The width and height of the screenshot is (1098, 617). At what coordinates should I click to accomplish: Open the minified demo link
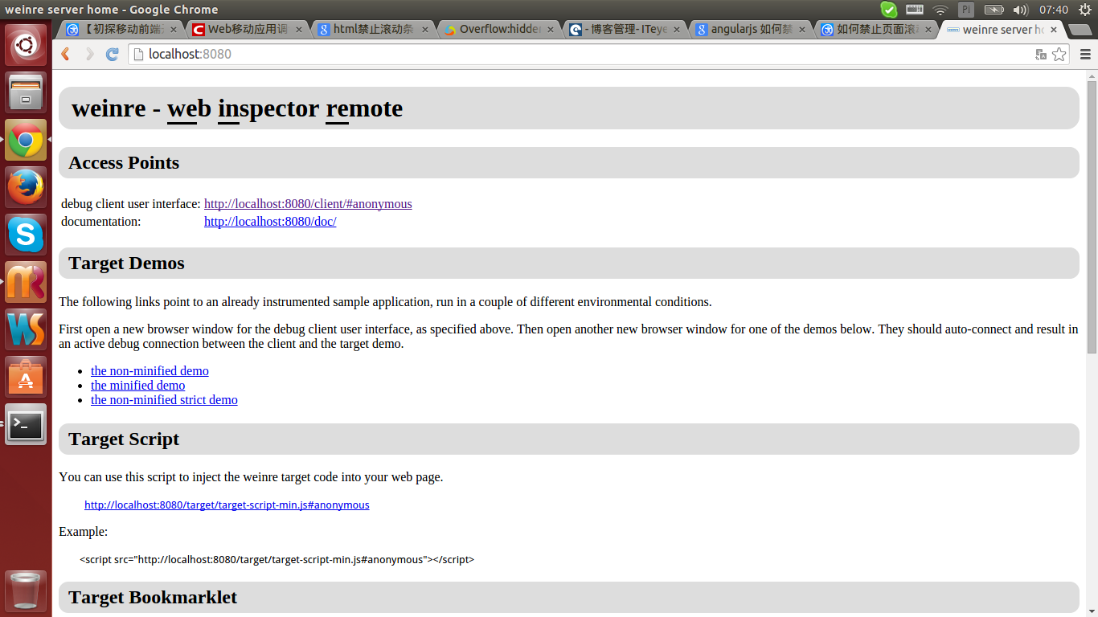(x=137, y=386)
